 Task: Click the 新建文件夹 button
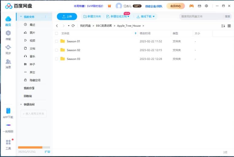tap(92, 16)
